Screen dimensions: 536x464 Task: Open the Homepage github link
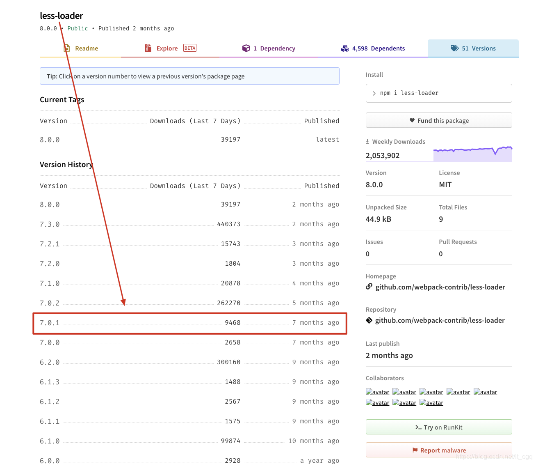[x=440, y=287]
